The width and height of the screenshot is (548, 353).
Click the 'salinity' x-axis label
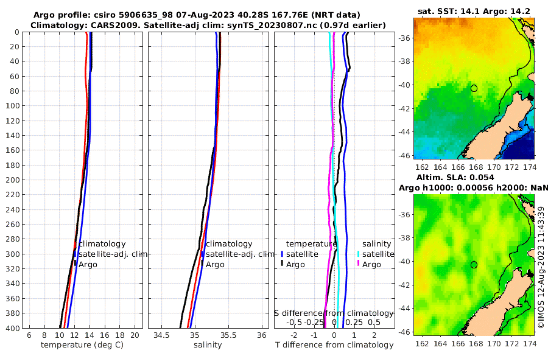tap(208, 345)
